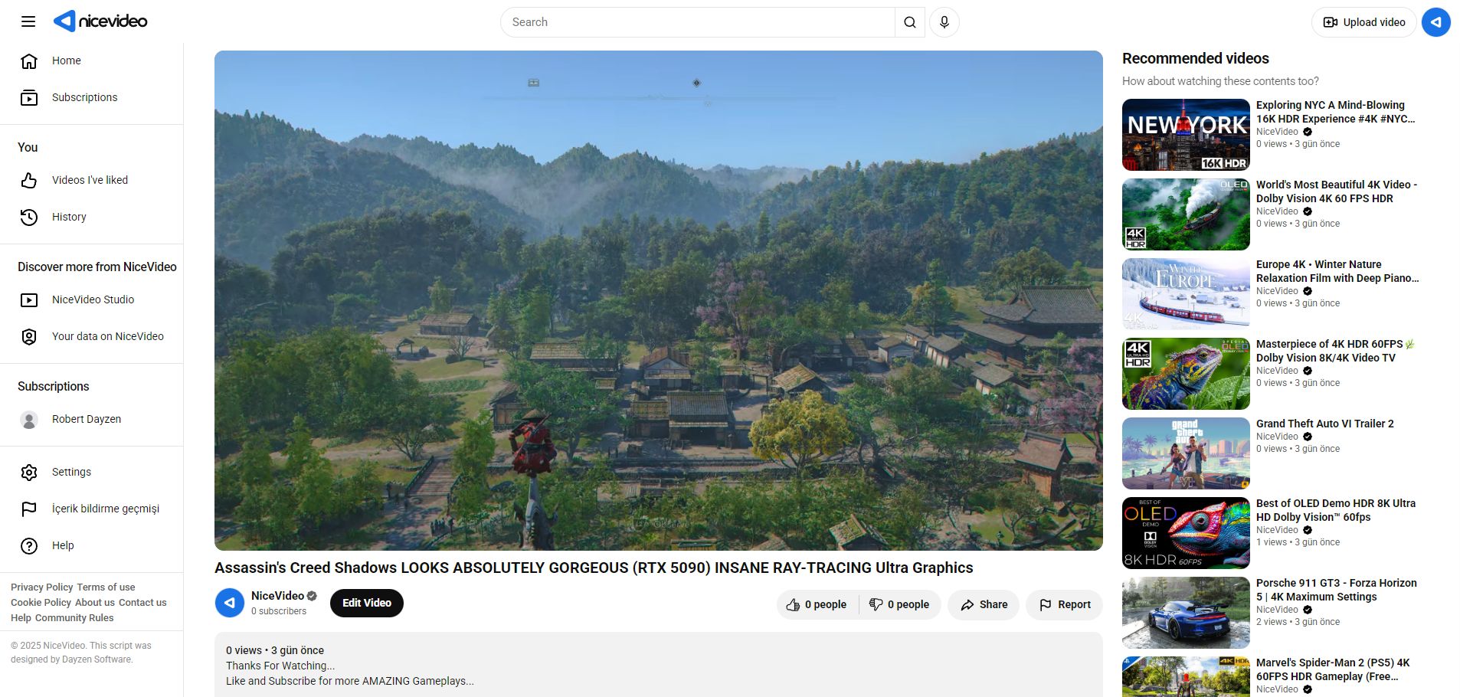Open the New York 16K HDR thumbnail
Viewport: 1460px width, 697px height.
point(1186,135)
